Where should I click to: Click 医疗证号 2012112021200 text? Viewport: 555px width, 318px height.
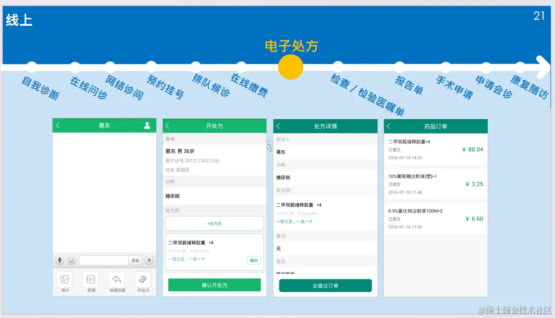[x=192, y=161]
